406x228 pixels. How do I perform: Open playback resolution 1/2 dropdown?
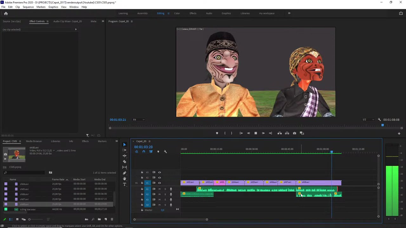coord(368,120)
